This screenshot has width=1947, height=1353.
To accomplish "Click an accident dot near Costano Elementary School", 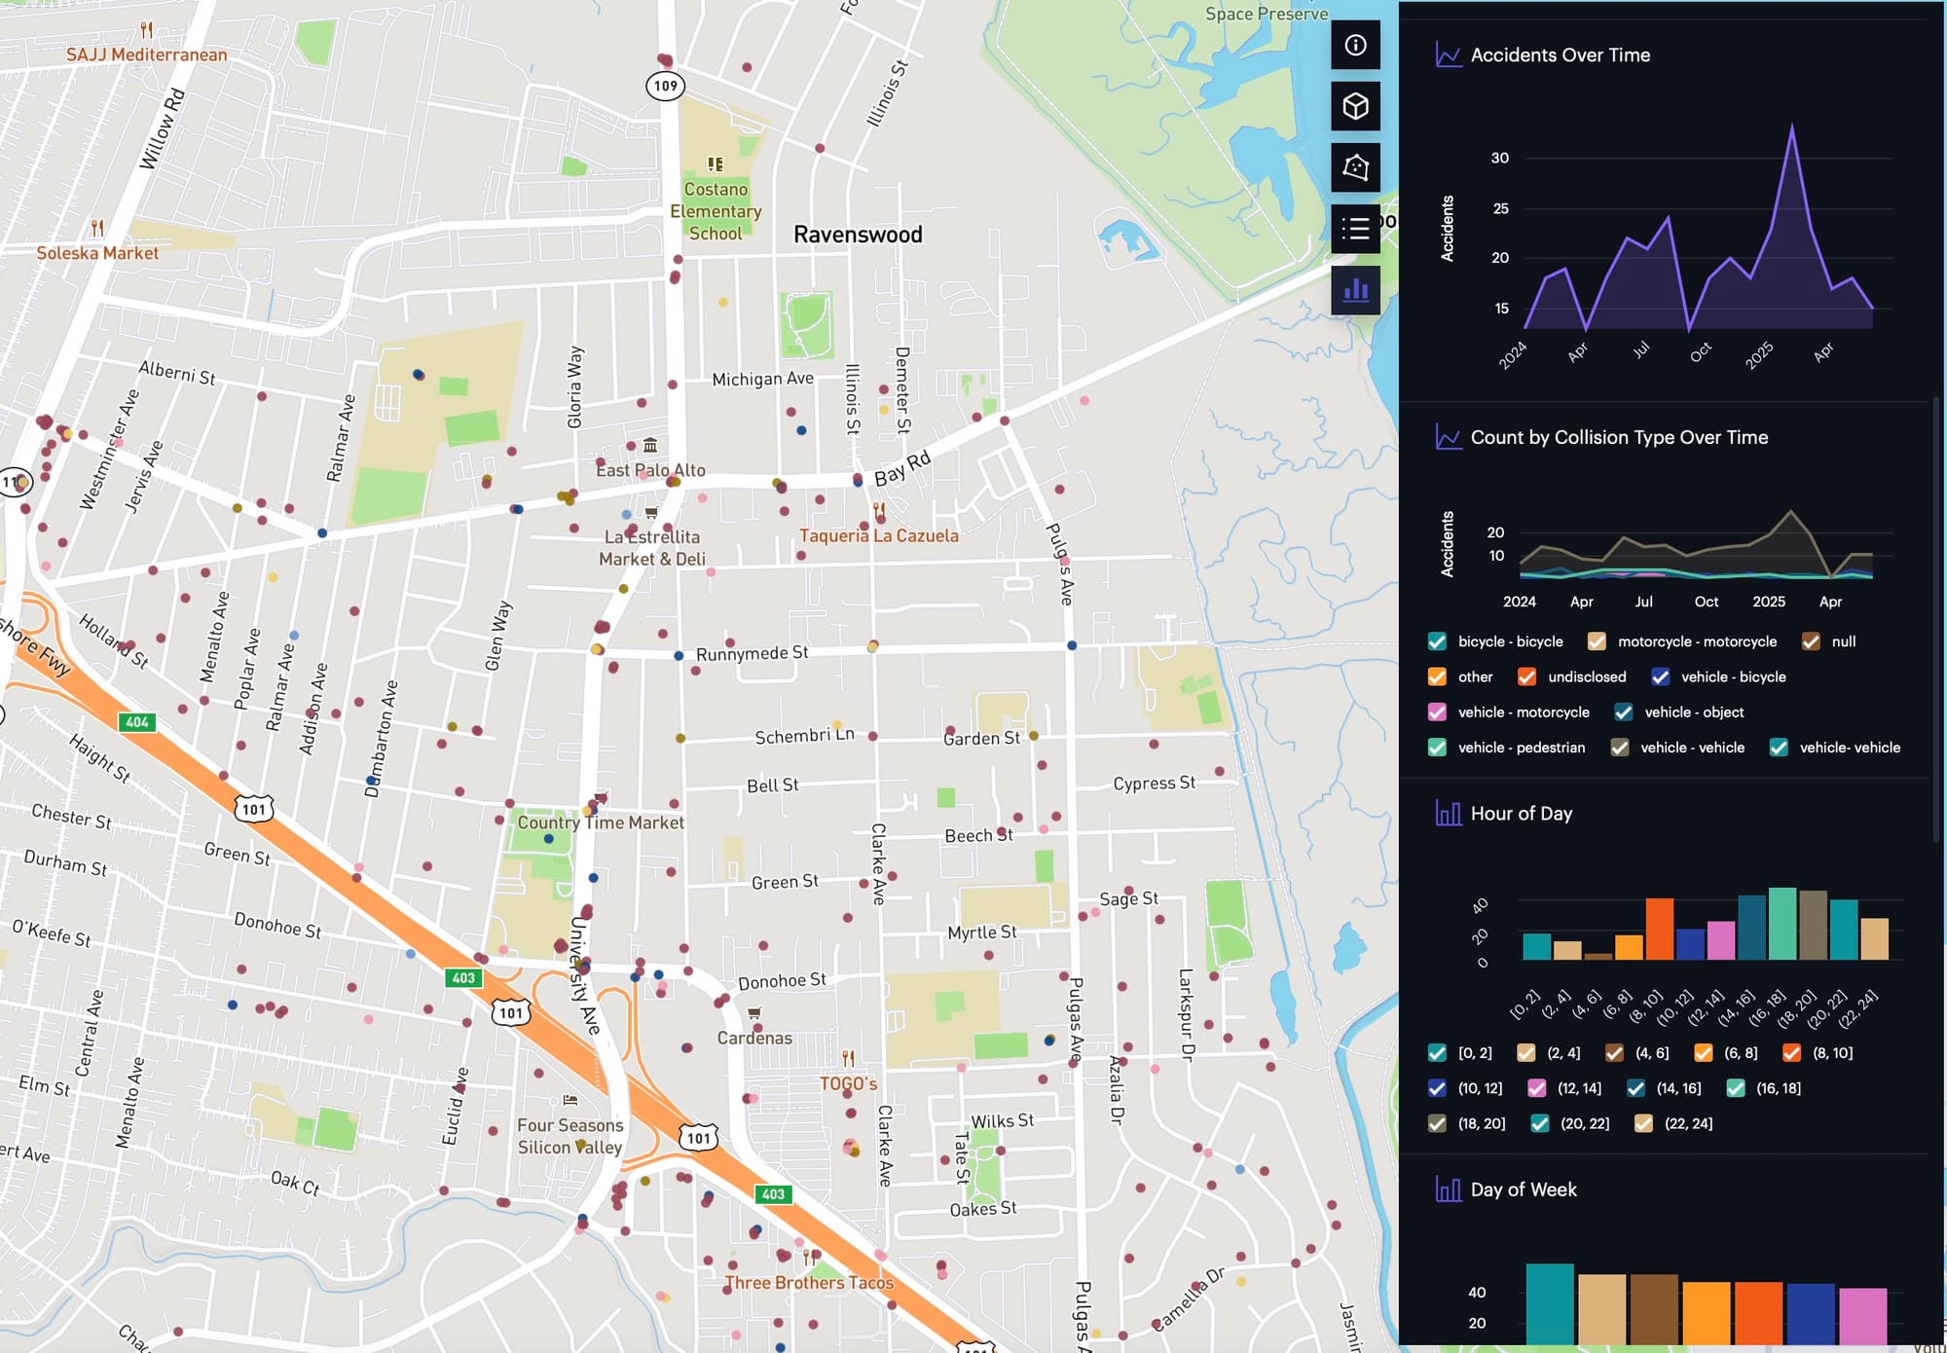I will point(679,259).
